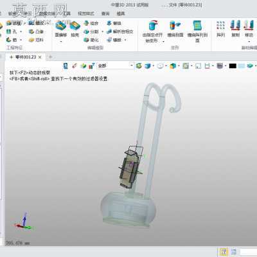Click the green cube icon left of filter

pyautogui.click(x=83, y=66)
